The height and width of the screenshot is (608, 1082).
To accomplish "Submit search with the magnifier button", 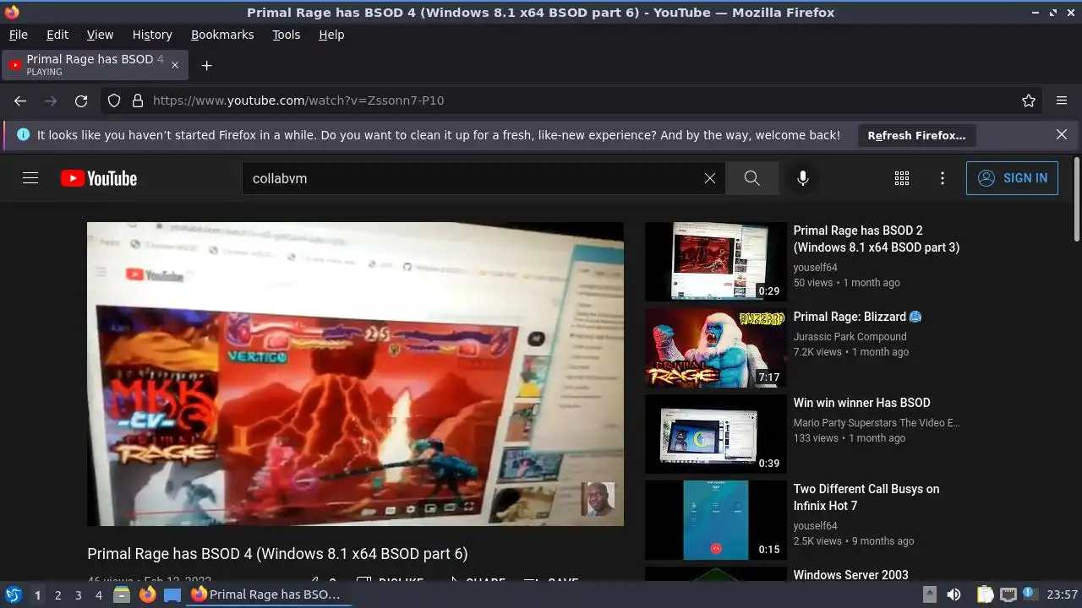I will (751, 178).
